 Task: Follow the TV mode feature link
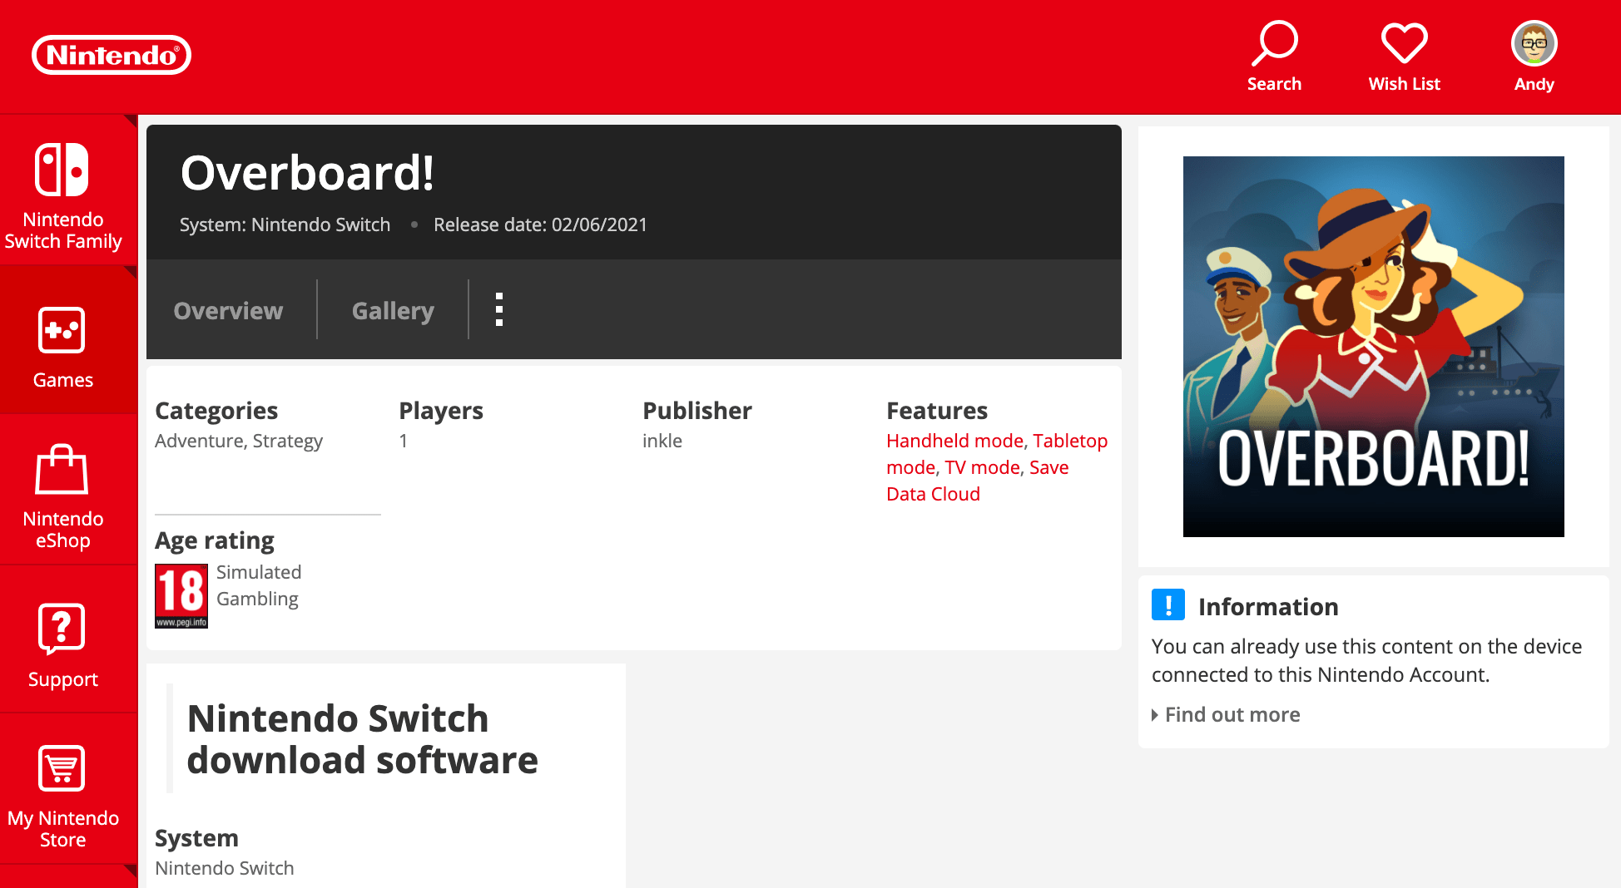983,467
